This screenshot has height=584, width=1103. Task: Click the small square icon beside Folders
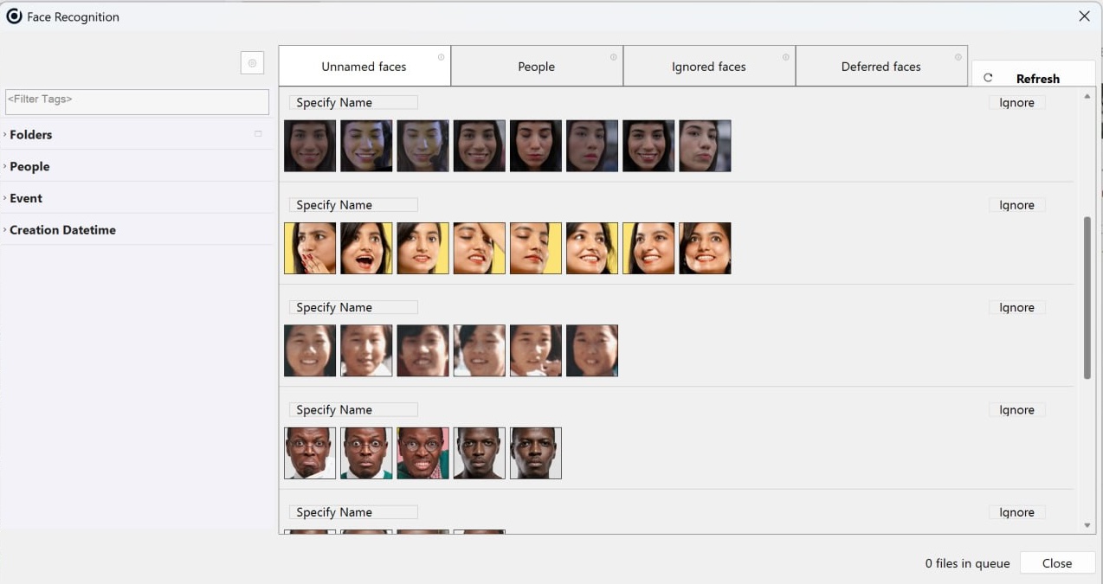click(x=257, y=134)
